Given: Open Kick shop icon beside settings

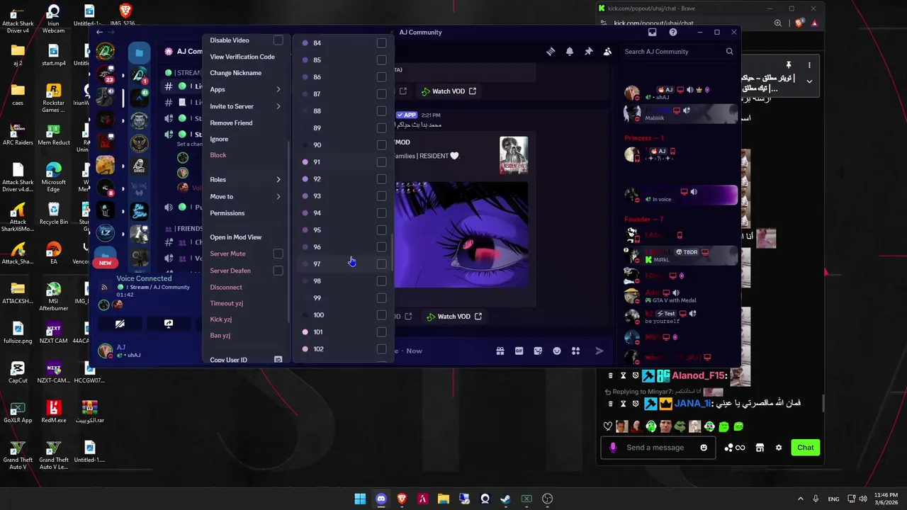Looking at the screenshot, I should [760, 448].
